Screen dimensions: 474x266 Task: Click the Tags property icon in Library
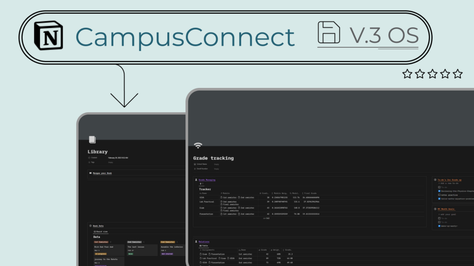click(89, 162)
